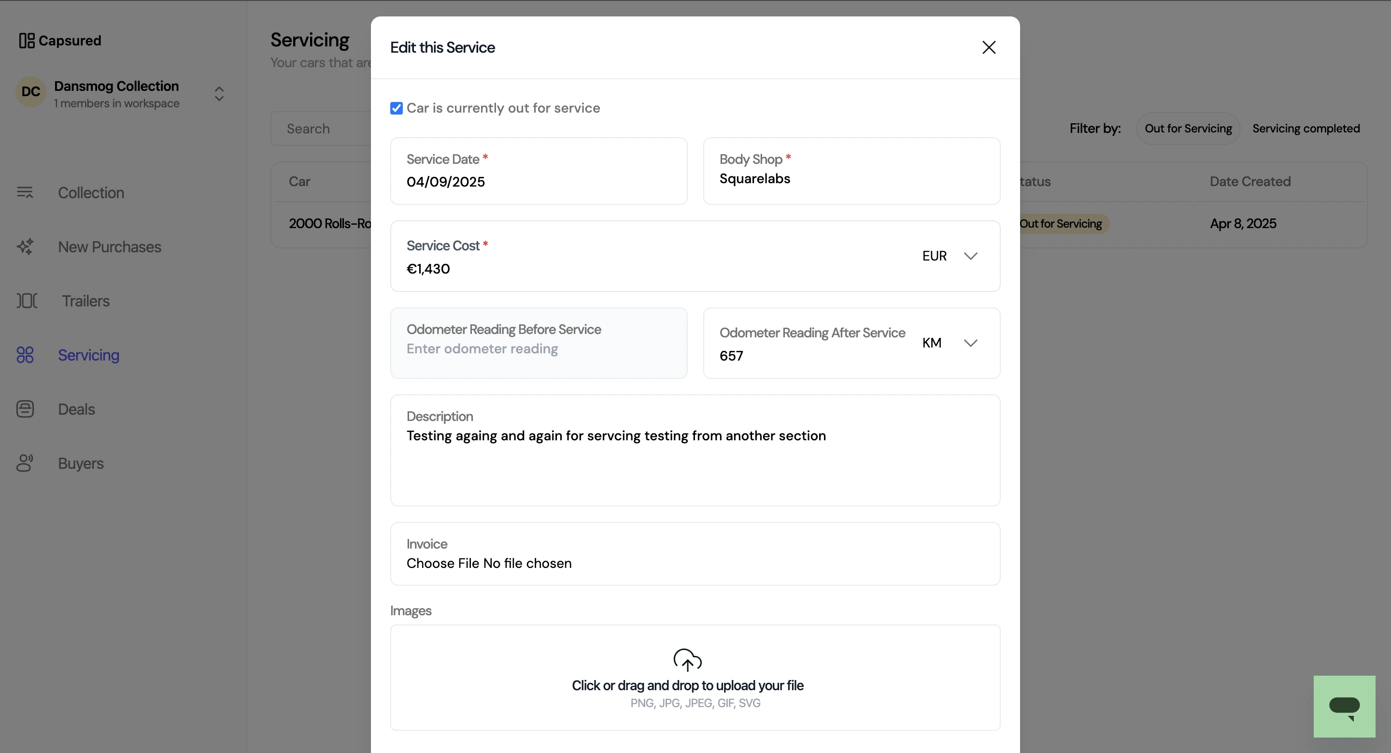Click the Capsured logo icon
Image resolution: width=1391 pixels, height=753 pixels.
click(x=27, y=41)
